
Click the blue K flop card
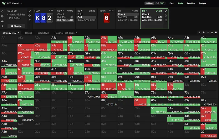[x=38, y=18]
